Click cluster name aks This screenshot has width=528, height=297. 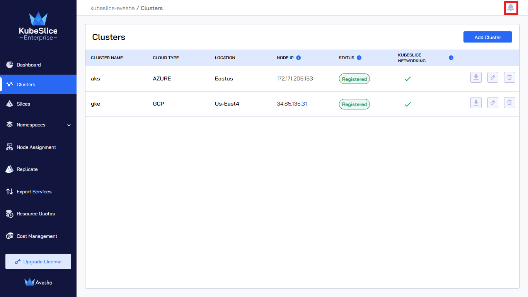(x=95, y=79)
